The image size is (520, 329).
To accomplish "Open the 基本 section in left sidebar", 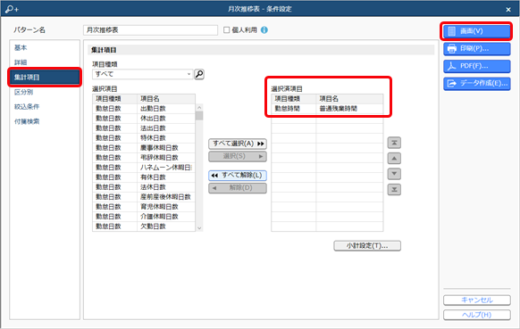I will point(21,47).
